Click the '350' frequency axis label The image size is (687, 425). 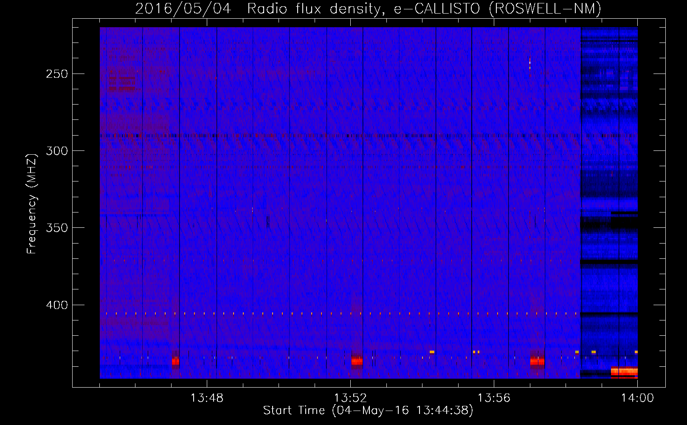point(57,228)
